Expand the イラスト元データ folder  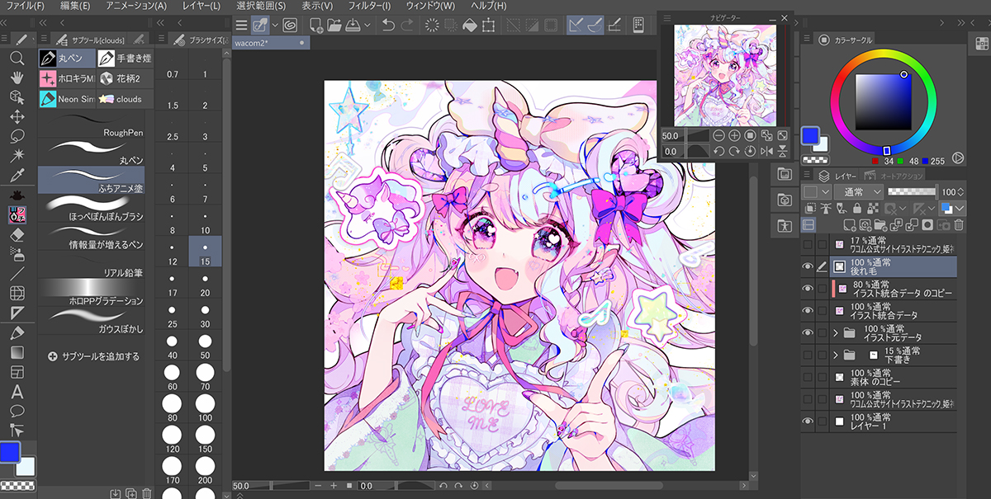tap(835, 332)
